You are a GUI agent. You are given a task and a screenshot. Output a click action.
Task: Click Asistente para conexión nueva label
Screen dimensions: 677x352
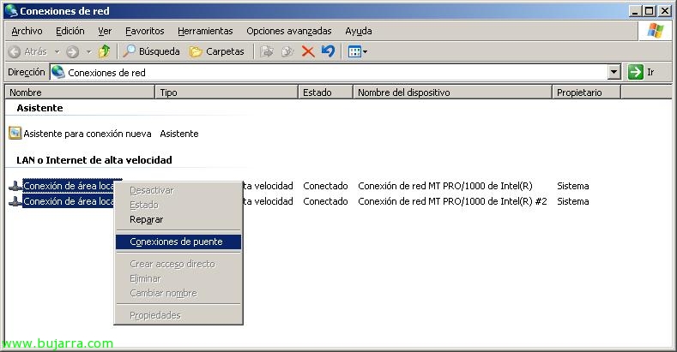point(88,134)
